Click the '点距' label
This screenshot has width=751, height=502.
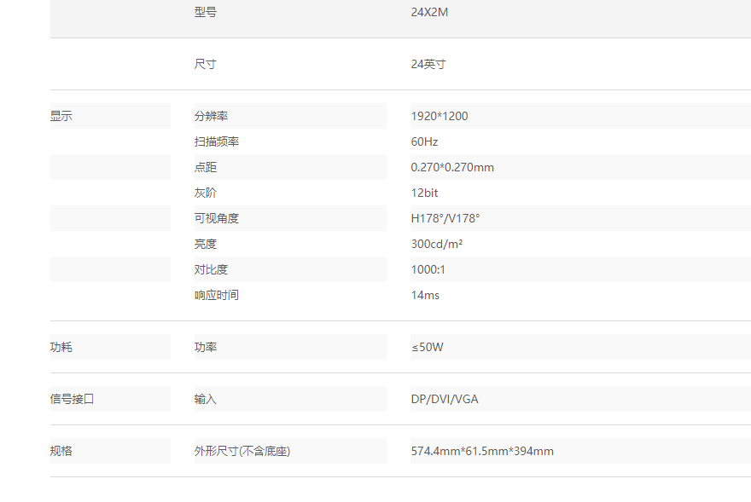206,167
